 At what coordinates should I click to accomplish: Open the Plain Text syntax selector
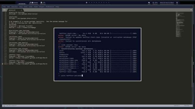[187, 106]
